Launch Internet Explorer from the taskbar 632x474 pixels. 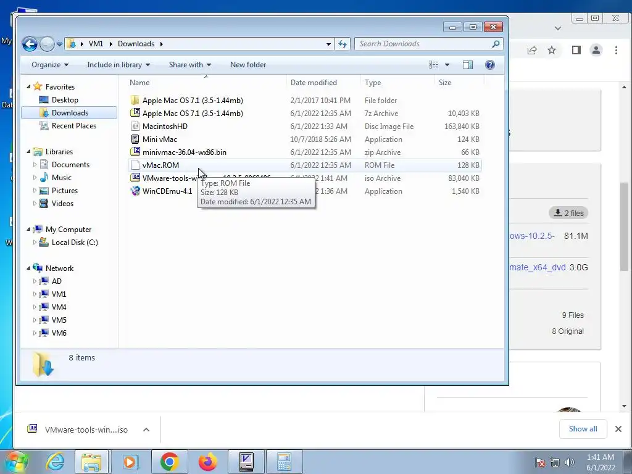pyautogui.click(x=55, y=462)
